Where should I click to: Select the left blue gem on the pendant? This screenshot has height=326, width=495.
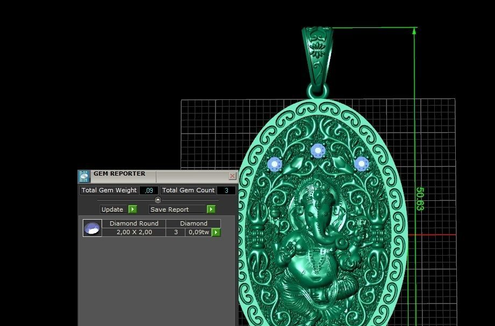(274, 164)
